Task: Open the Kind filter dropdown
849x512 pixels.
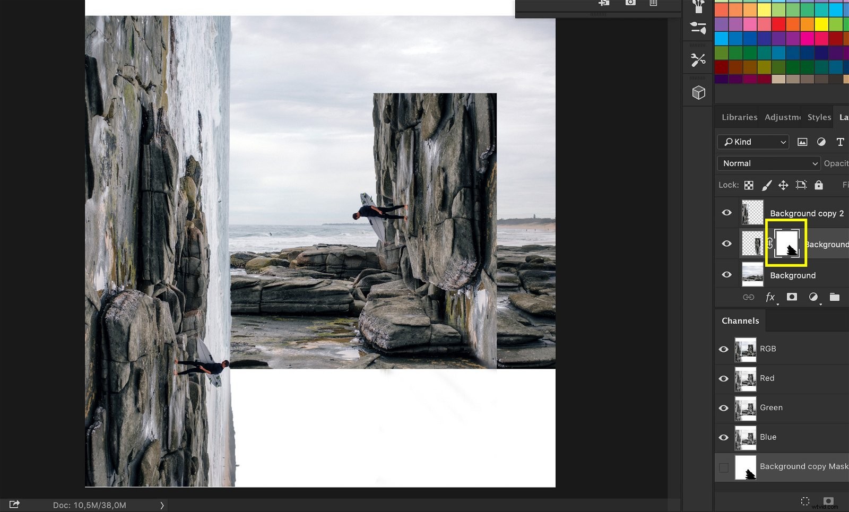Action: point(752,142)
